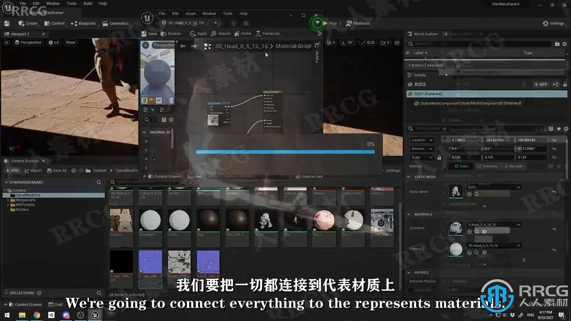Open the Platforms dropdown
The height and width of the screenshot is (321, 571).
pyautogui.click(x=358, y=23)
